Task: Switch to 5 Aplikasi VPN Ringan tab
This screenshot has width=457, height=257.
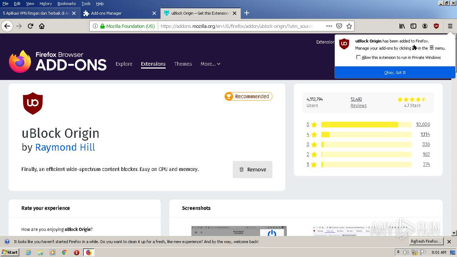Action: pyautogui.click(x=39, y=13)
